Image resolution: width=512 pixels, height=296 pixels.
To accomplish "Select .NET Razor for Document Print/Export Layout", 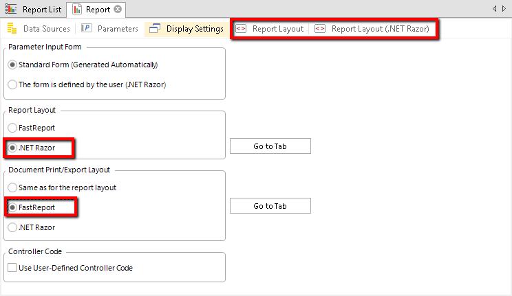I will pos(12,227).
